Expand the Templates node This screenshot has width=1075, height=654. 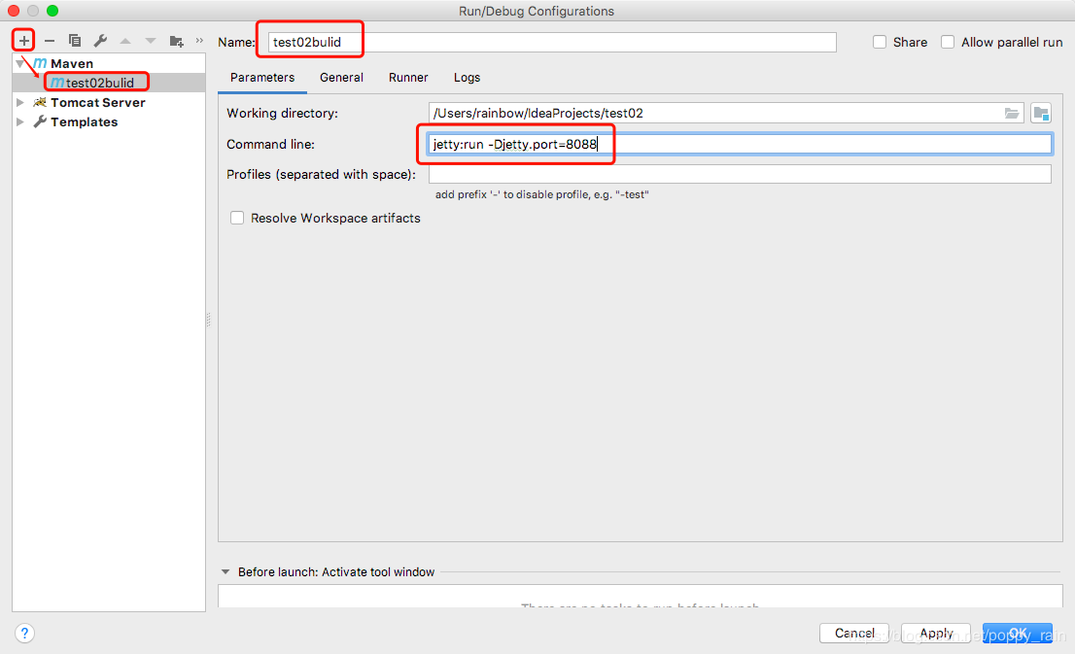coord(20,121)
